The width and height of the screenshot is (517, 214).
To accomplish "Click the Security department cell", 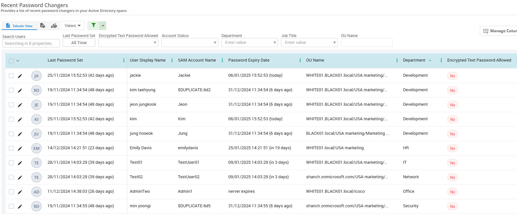I will click(x=411, y=206).
